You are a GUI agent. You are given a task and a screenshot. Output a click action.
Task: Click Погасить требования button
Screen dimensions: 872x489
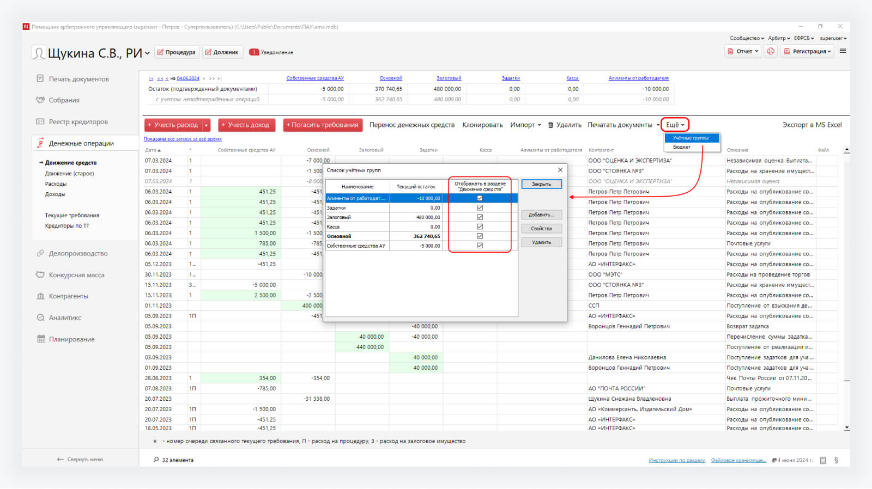[323, 125]
